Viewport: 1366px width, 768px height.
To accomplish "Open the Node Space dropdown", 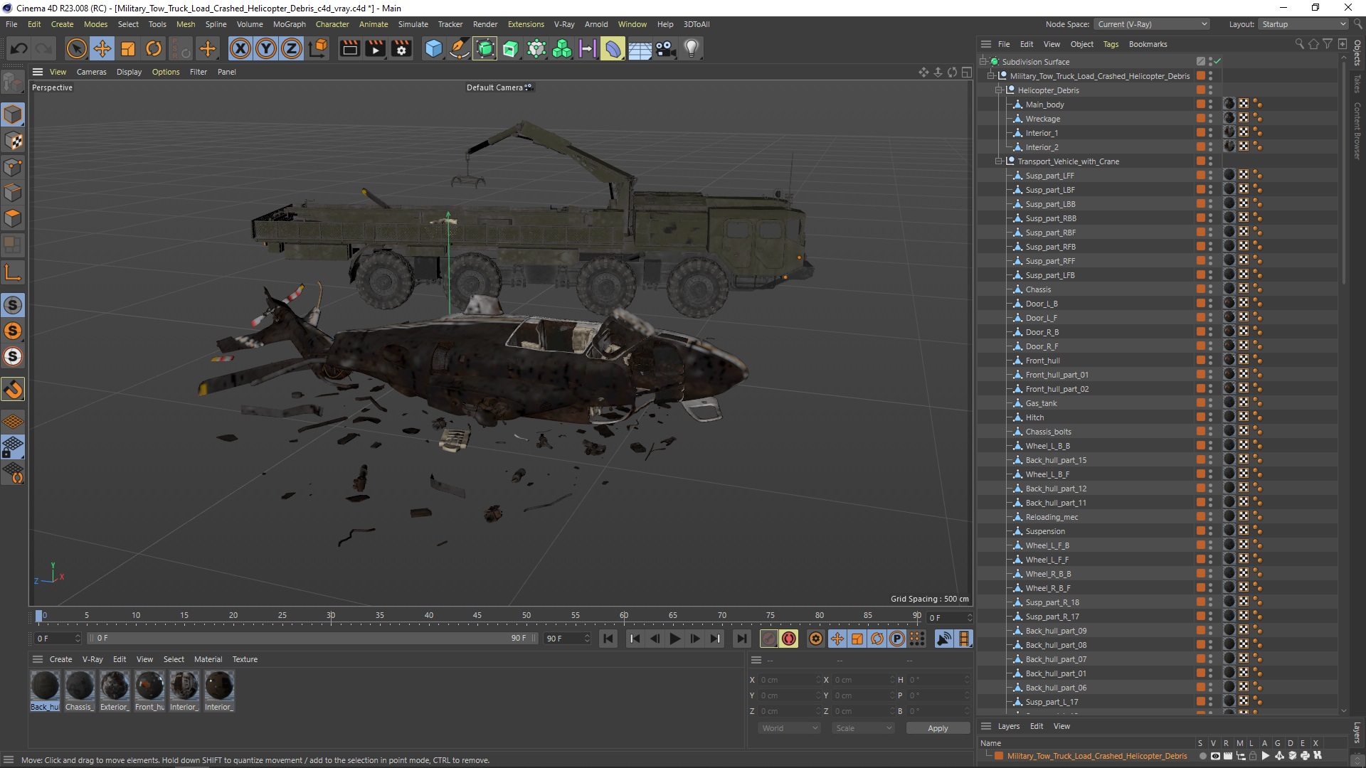I will click(x=1152, y=24).
